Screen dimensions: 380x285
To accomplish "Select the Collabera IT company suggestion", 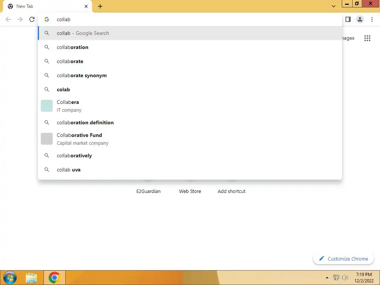I will pyautogui.click(x=190, y=106).
